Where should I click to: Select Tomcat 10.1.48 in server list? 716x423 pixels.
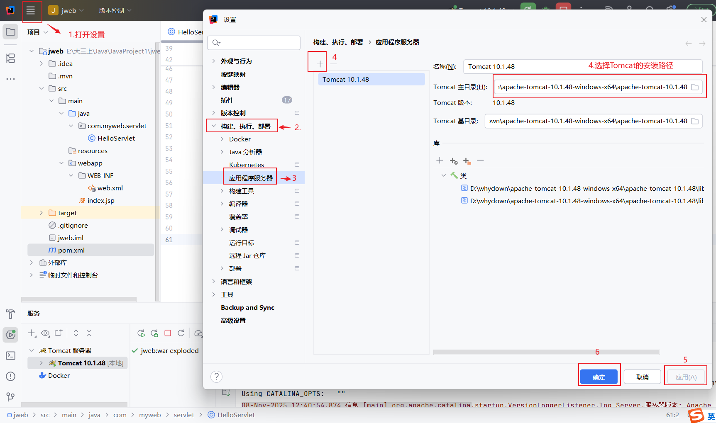371,79
